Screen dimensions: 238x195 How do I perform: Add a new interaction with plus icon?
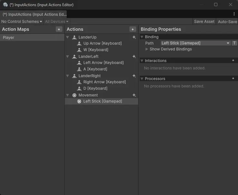click(x=233, y=60)
